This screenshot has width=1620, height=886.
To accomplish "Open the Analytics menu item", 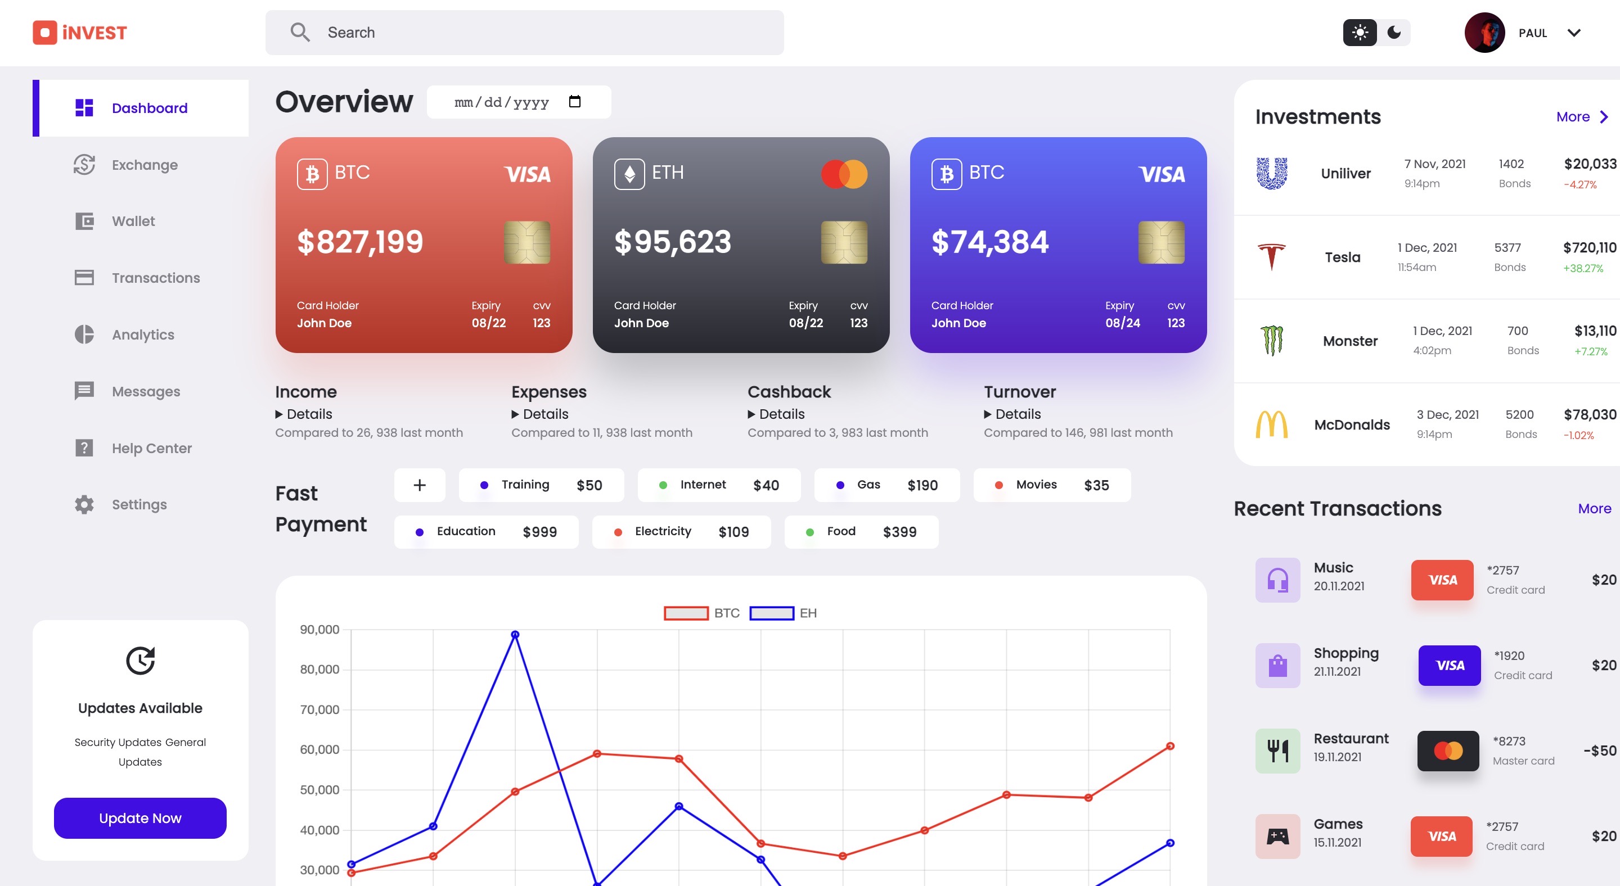I will 140,334.
